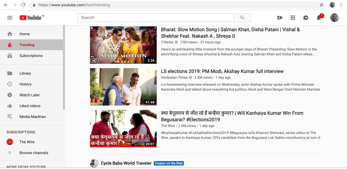Go back with browser back arrow
The image size is (347, 169).
point(6,5)
